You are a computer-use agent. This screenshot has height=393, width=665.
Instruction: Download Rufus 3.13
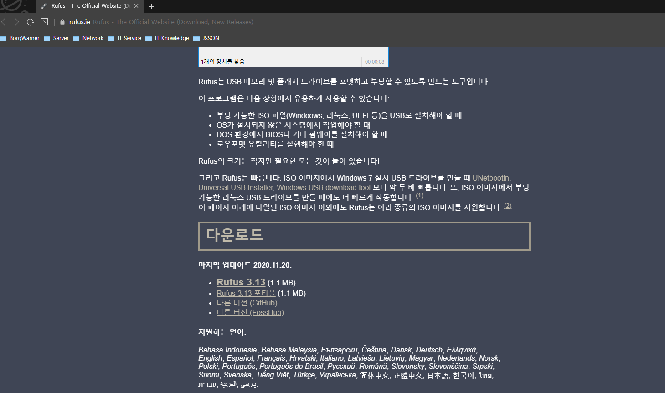pos(241,282)
